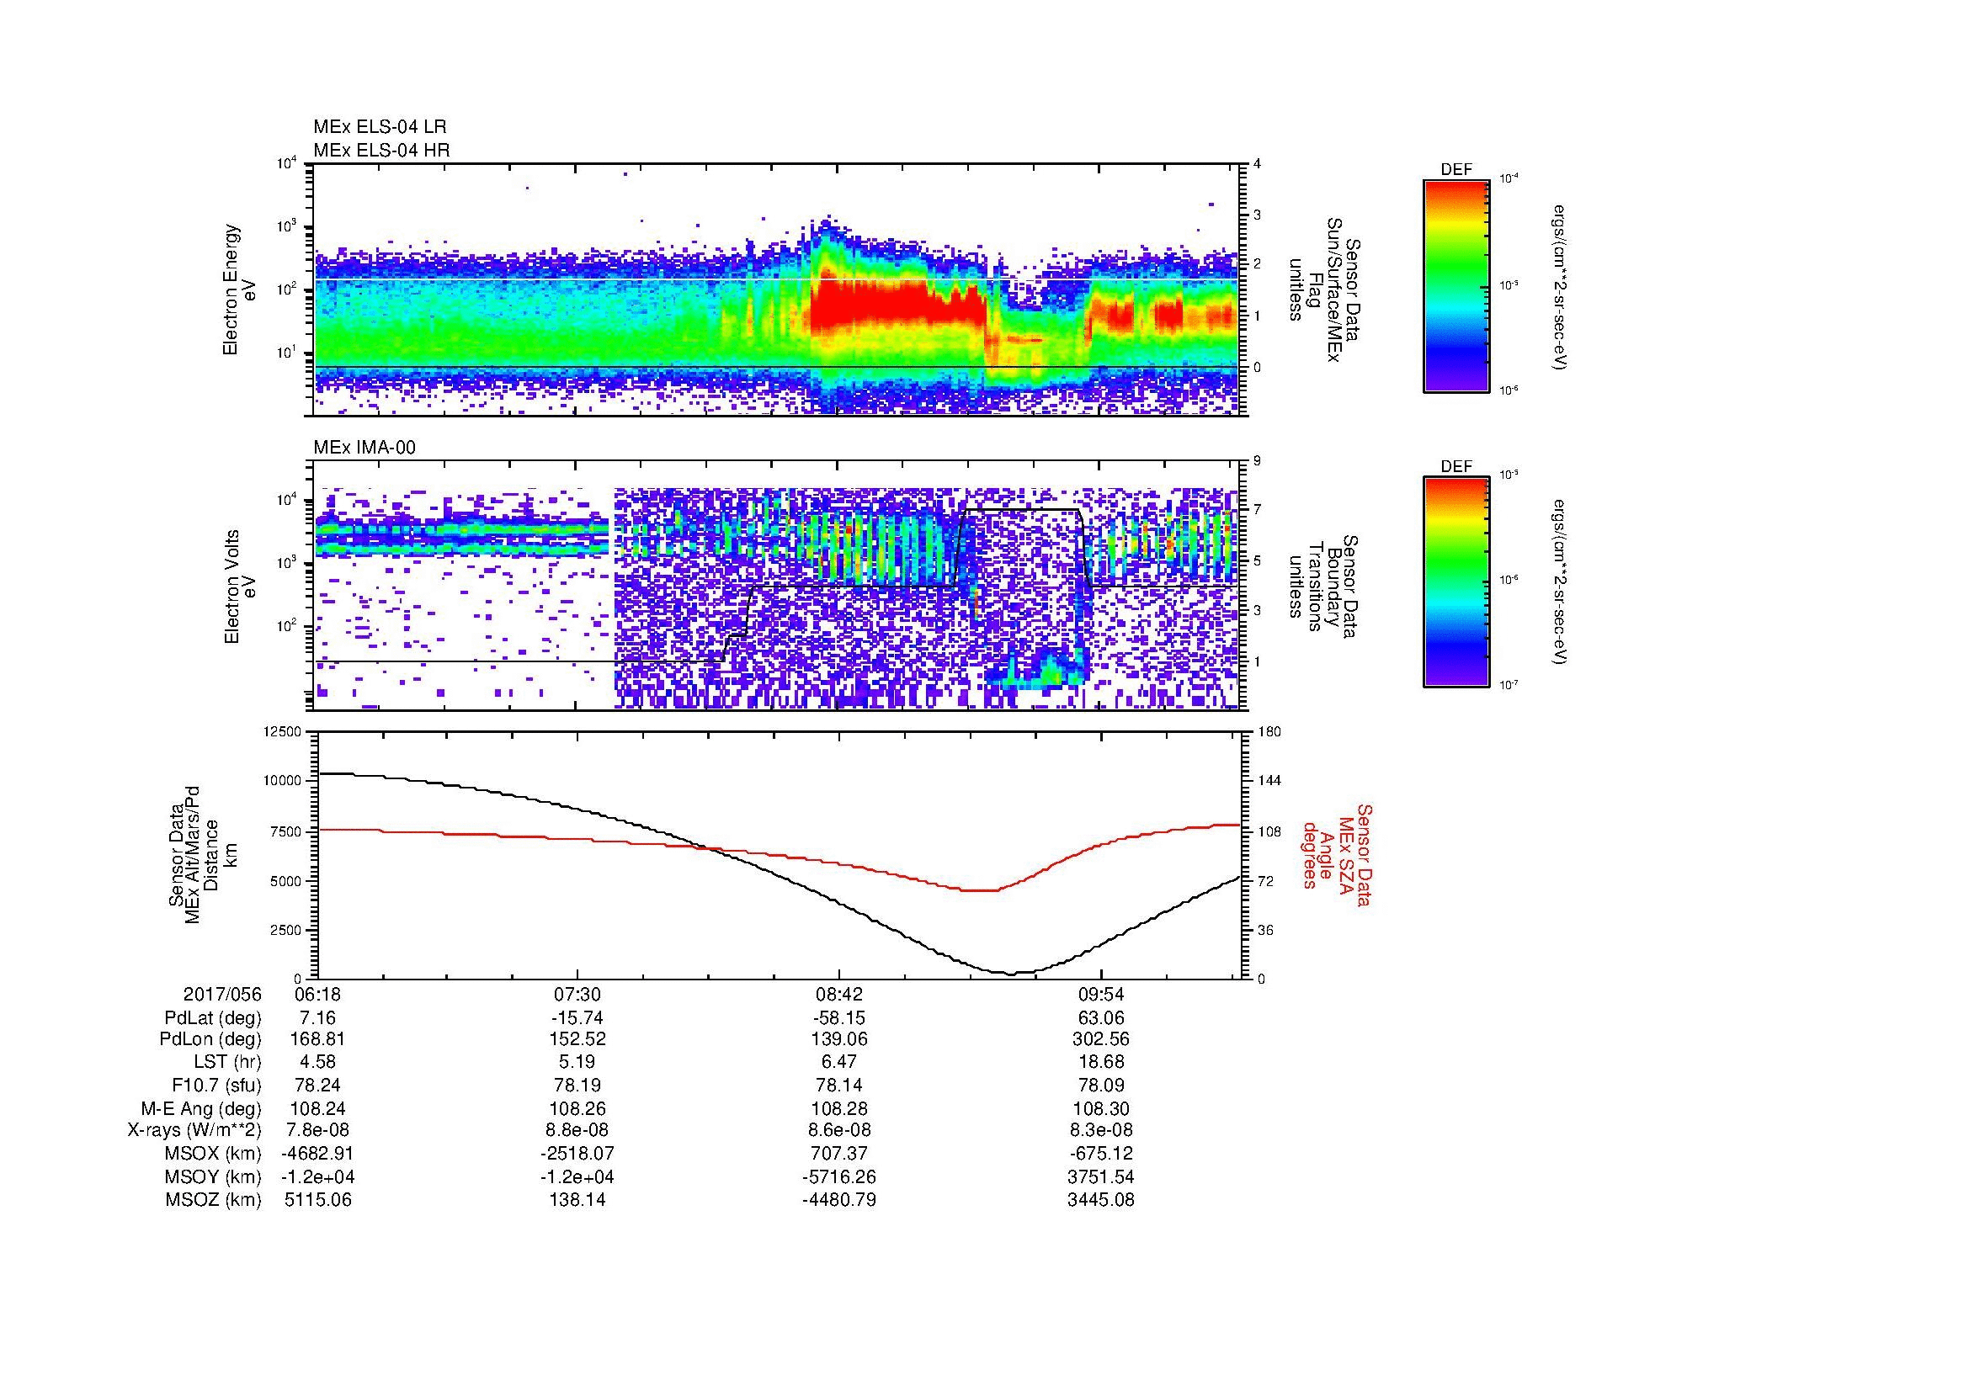Click the PdLat value 7.16
The width and height of the screenshot is (1969, 1391).
click(x=317, y=1018)
